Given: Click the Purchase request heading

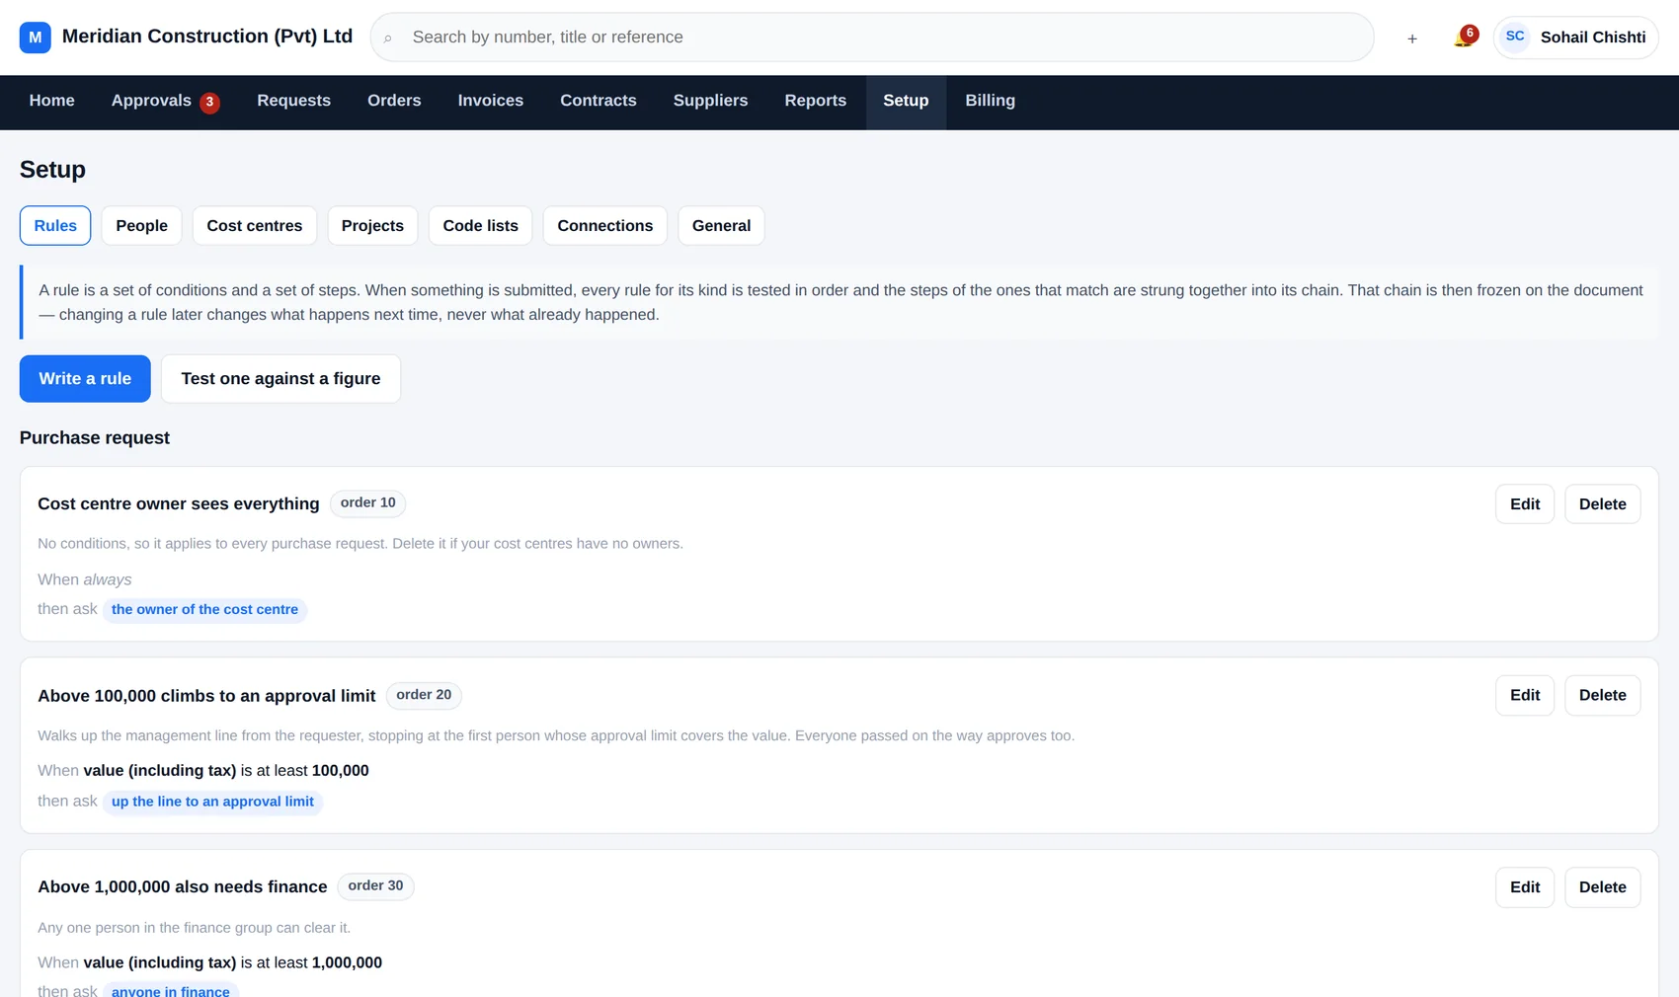Looking at the screenshot, I should 95,438.
